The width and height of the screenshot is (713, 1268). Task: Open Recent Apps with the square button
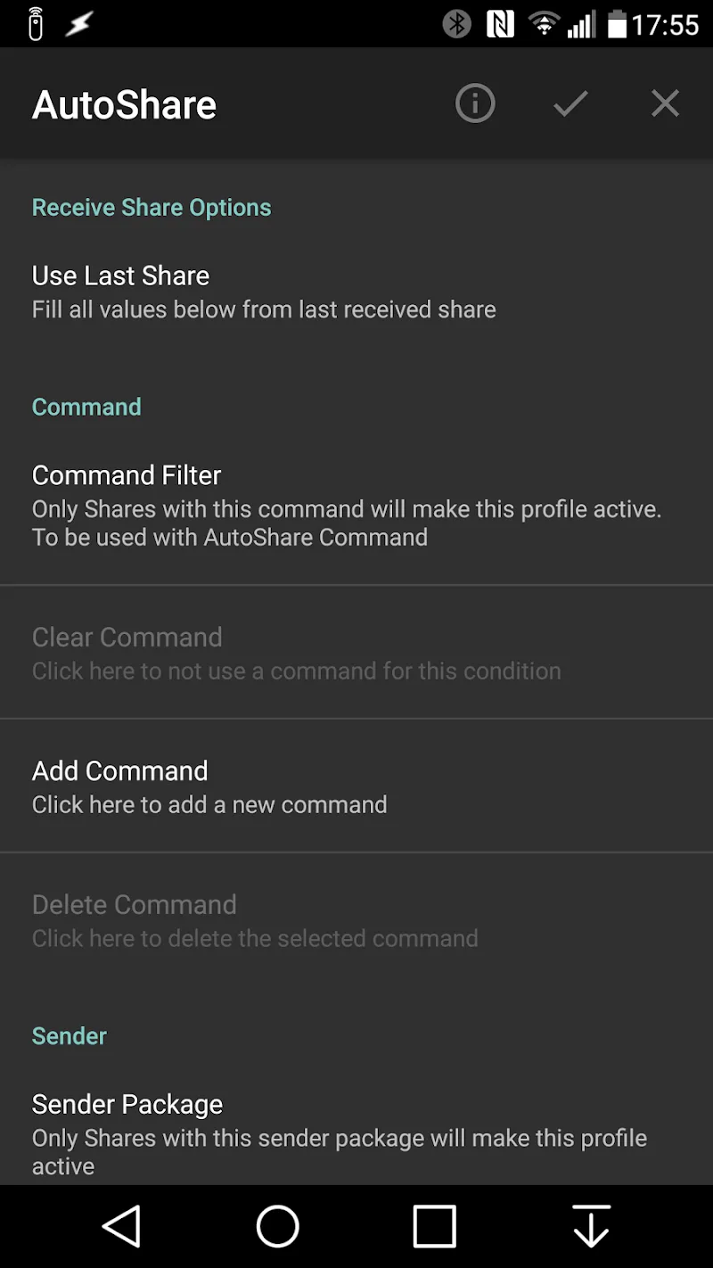tap(434, 1226)
